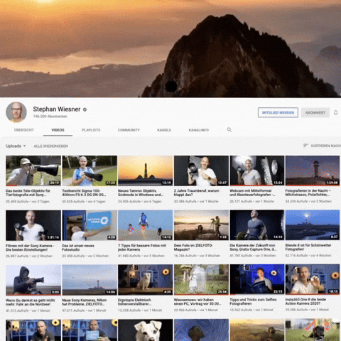Viewport: 341px width, 341px height.
Task: Open Ergotopia Elektrisch höhenverstellbarer title
Action: pos(134,302)
